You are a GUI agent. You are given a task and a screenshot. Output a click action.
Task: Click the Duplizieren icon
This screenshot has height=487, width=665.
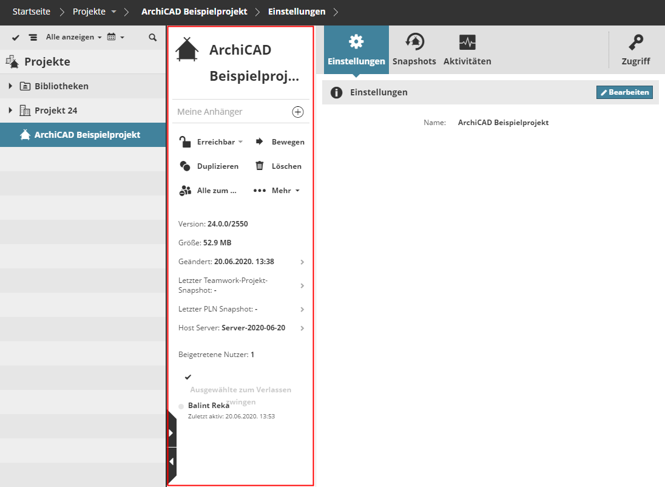click(x=185, y=166)
